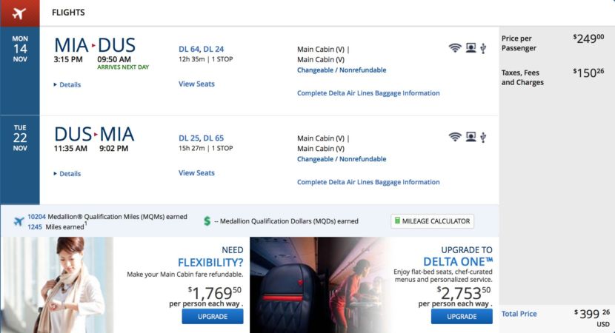View Seats for outbound DL 64 flight
615x333 pixels.
(x=196, y=84)
